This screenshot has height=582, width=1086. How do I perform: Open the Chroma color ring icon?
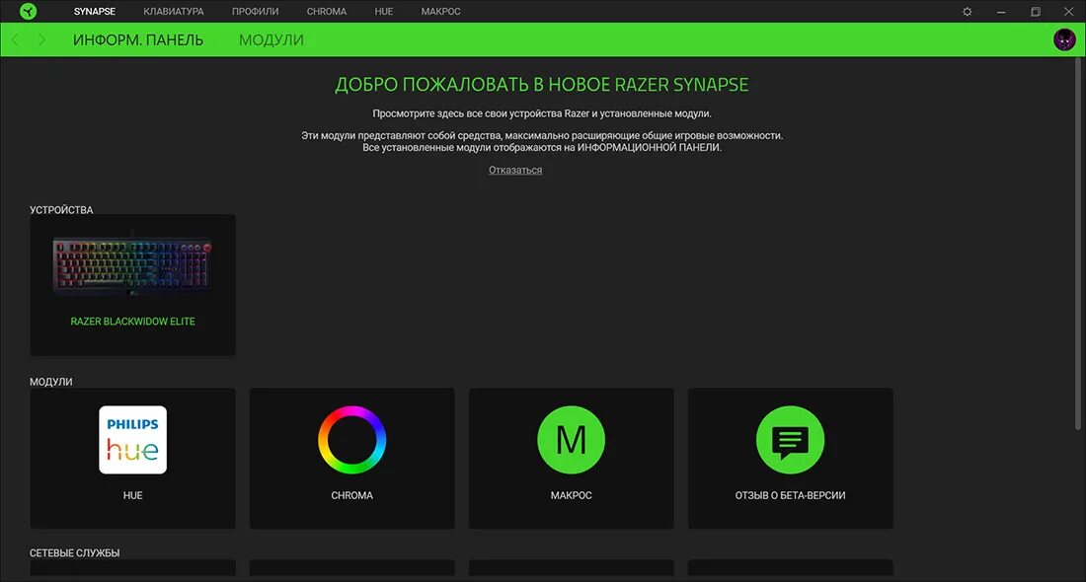point(351,439)
